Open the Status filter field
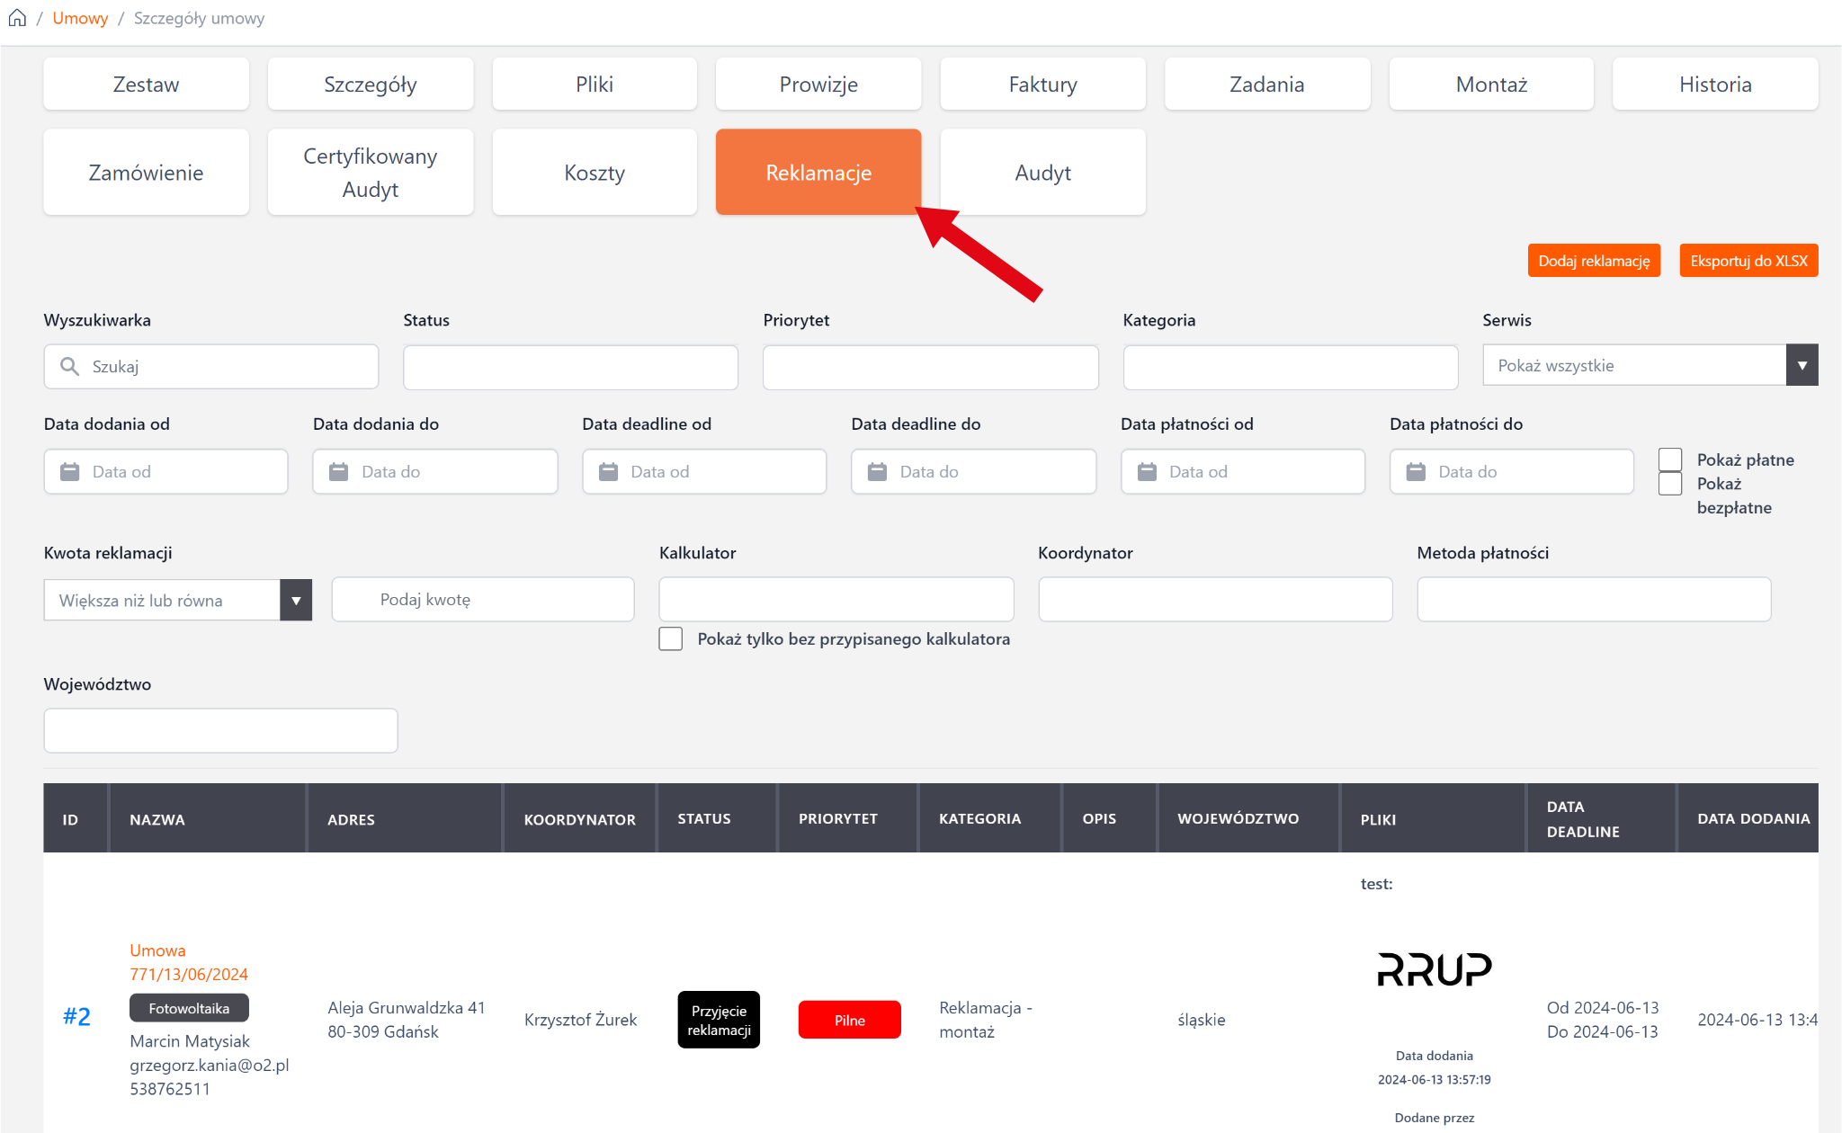The height and width of the screenshot is (1133, 1842). pos(570,367)
